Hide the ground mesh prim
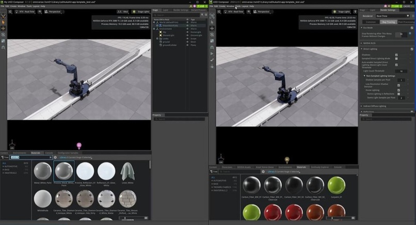 187,42
